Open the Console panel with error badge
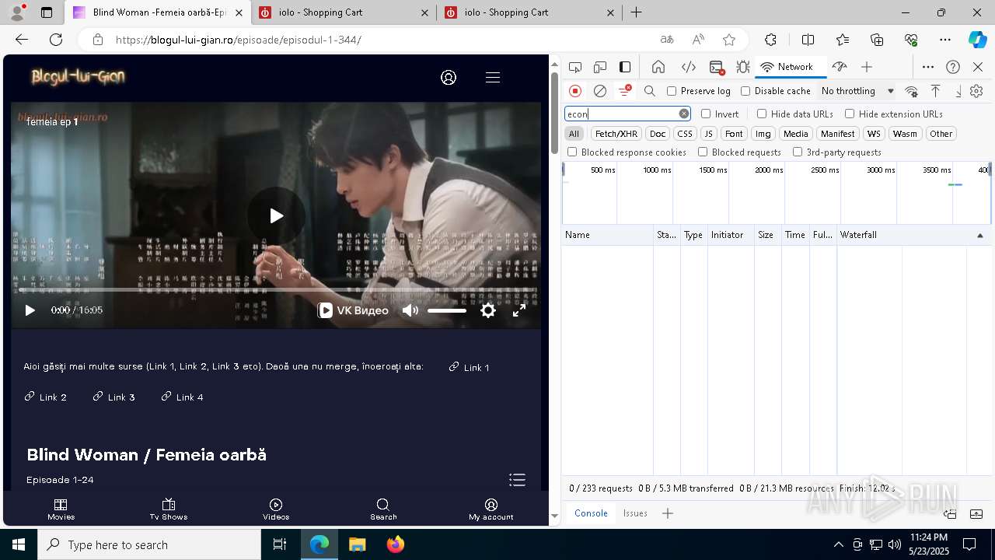995x560 pixels. point(717,67)
